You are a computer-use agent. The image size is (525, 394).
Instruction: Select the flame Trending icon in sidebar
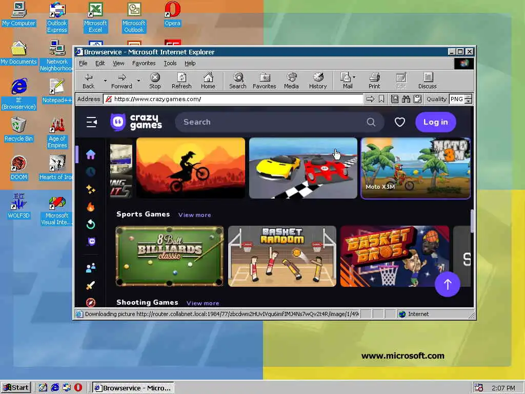pos(91,207)
